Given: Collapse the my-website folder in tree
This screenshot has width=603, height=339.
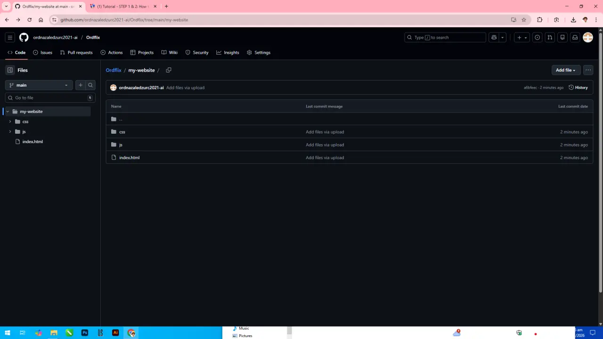Looking at the screenshot, I should [x=8, y=112].
